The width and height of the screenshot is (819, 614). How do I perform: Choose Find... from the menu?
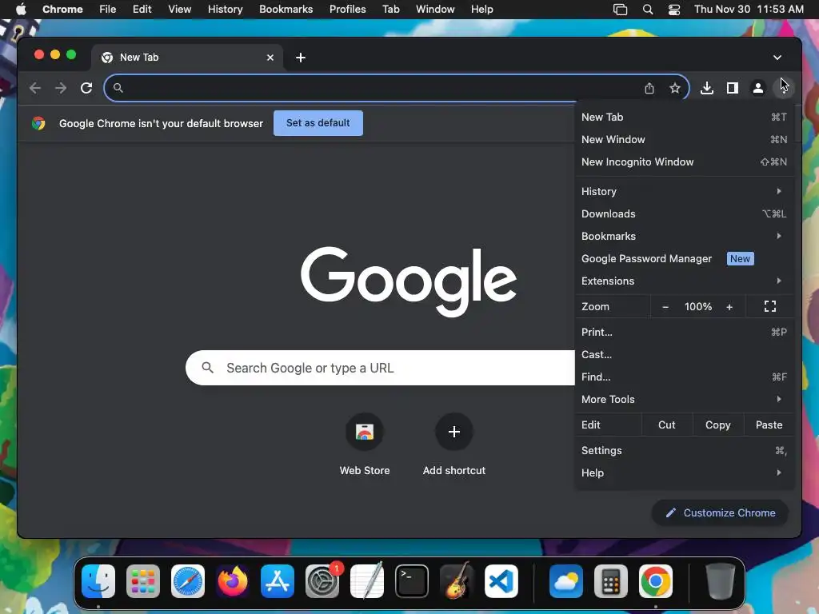click(685, 377)
